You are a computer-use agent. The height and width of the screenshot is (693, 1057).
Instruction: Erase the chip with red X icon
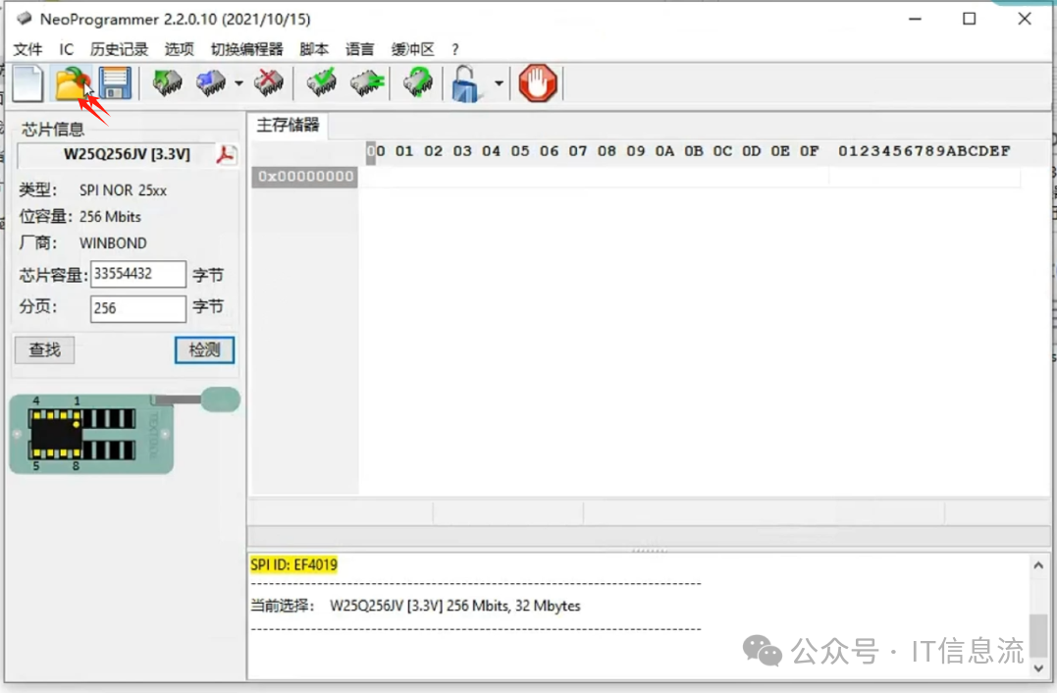pyautogui.click(x=268, y=82)
